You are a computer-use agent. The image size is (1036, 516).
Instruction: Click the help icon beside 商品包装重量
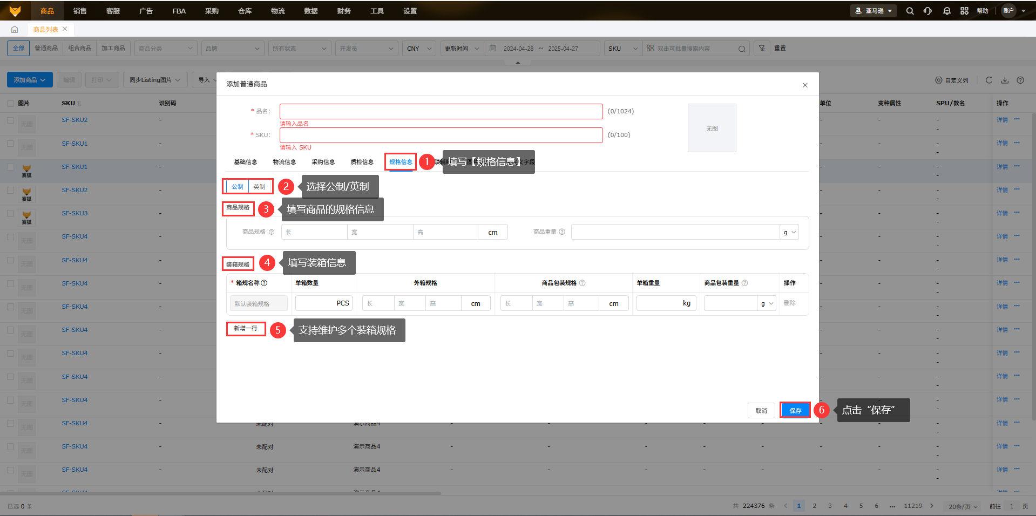(x=744, y=283)
